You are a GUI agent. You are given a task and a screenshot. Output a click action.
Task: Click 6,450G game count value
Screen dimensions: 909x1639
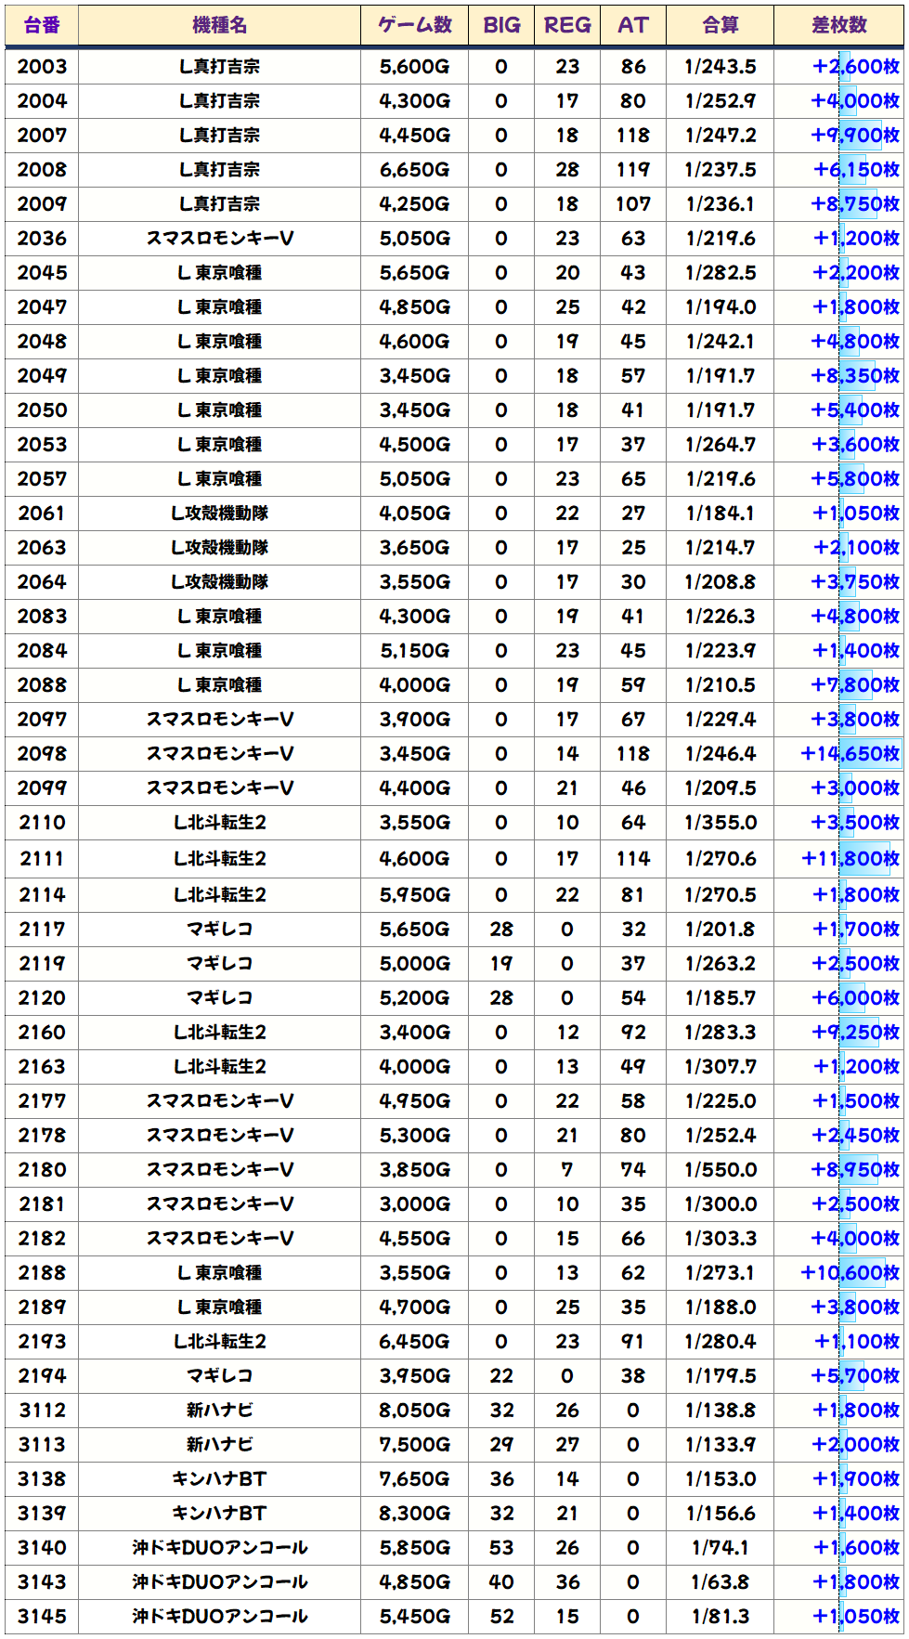pyautogui.click(x=415, y=1342)
